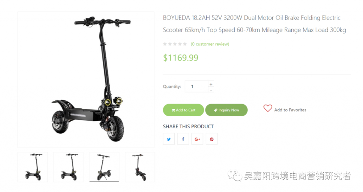The image size is (363, 192).
Task: Click the quantity input field
Action: click(x=196, y=86)
